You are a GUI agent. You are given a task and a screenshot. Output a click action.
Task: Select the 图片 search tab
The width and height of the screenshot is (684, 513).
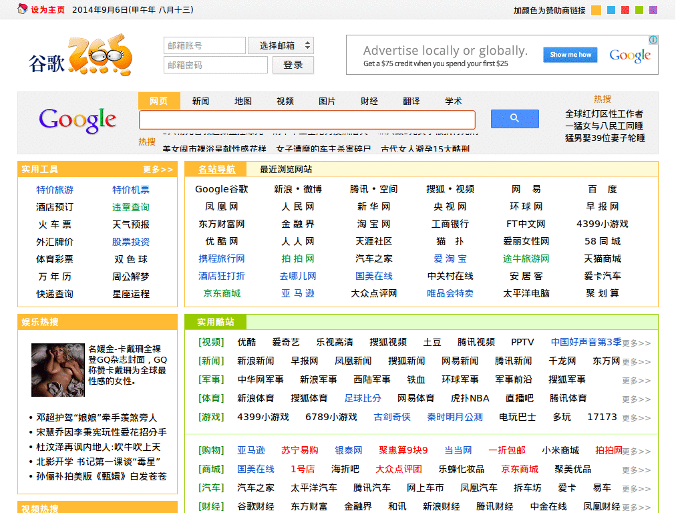[327, 102]
